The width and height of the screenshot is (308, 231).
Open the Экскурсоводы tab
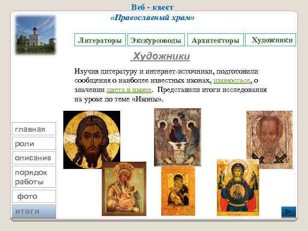(x=156, y=40)
